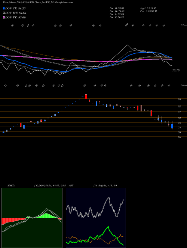Viewport: 187px width, 248px height.
Task: Click the 'Pre C: 76.31' value
Action: tap(117, 17)
